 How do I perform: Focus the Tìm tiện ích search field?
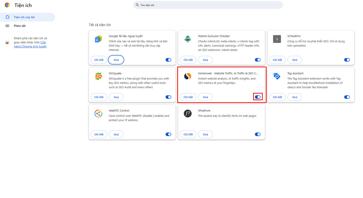point(208,5)
